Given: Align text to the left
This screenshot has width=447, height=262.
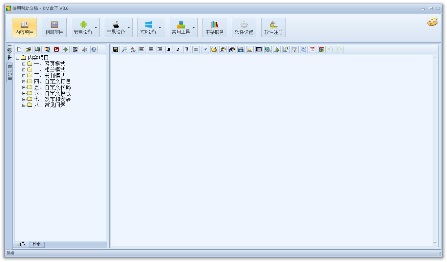Looking at the screenshot, I should [x=142, y=49].
